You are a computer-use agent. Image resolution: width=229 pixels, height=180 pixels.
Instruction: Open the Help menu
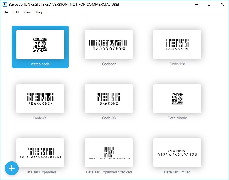coord(39,12)
